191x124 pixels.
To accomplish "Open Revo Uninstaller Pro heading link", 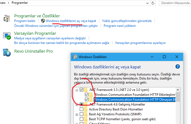I will [x=33, y=51].
